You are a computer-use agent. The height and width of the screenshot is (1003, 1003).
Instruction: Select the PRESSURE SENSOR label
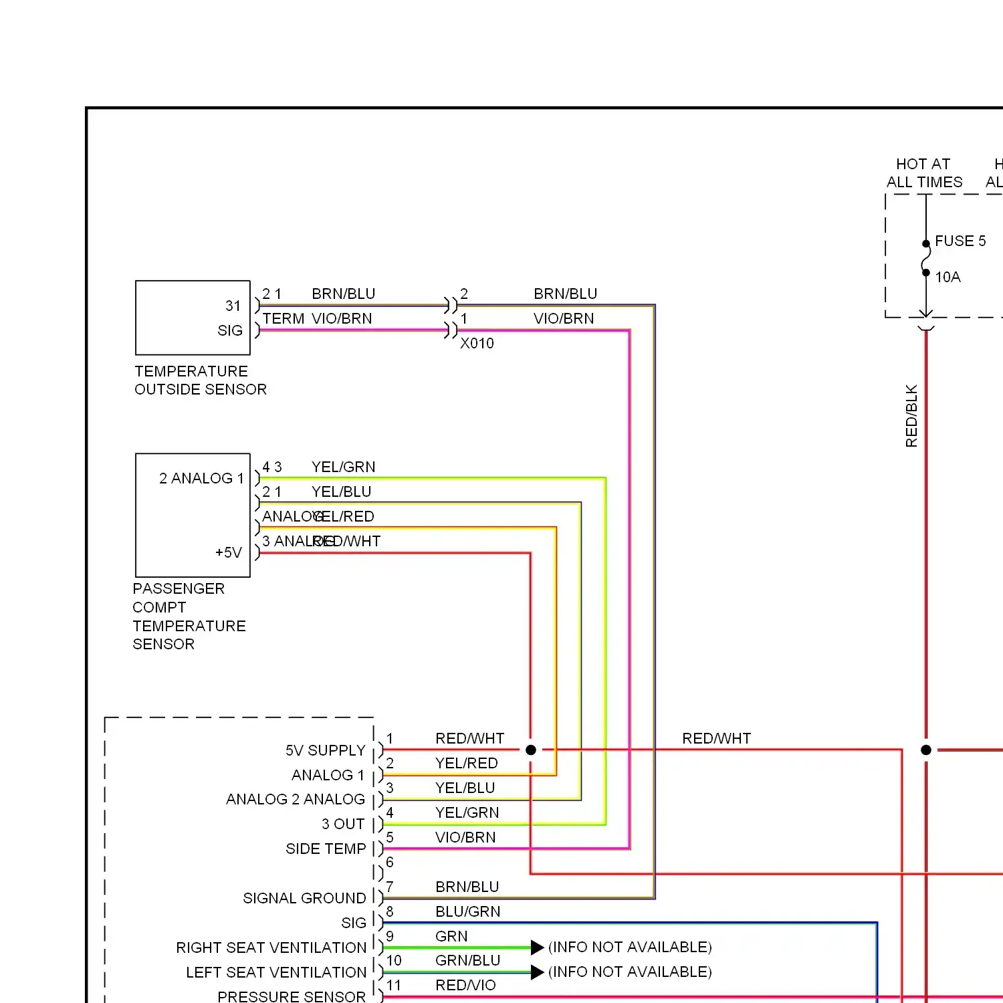(292, 996)
